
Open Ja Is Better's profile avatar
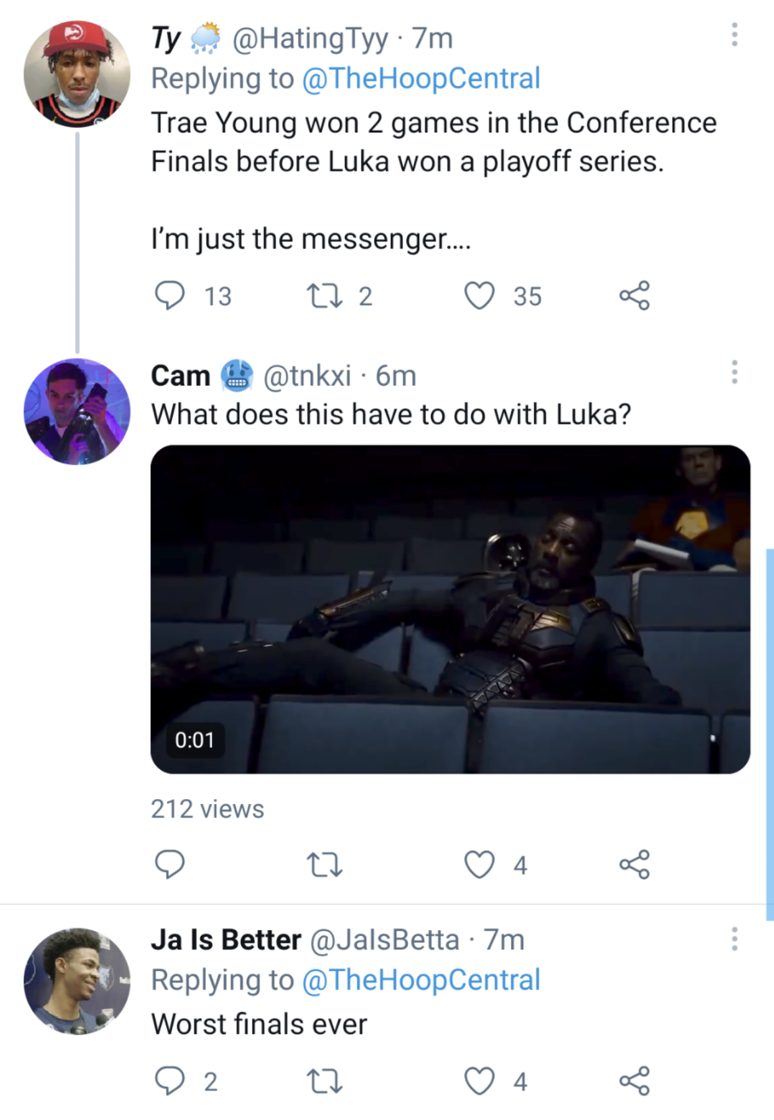(x=77, y=981)
